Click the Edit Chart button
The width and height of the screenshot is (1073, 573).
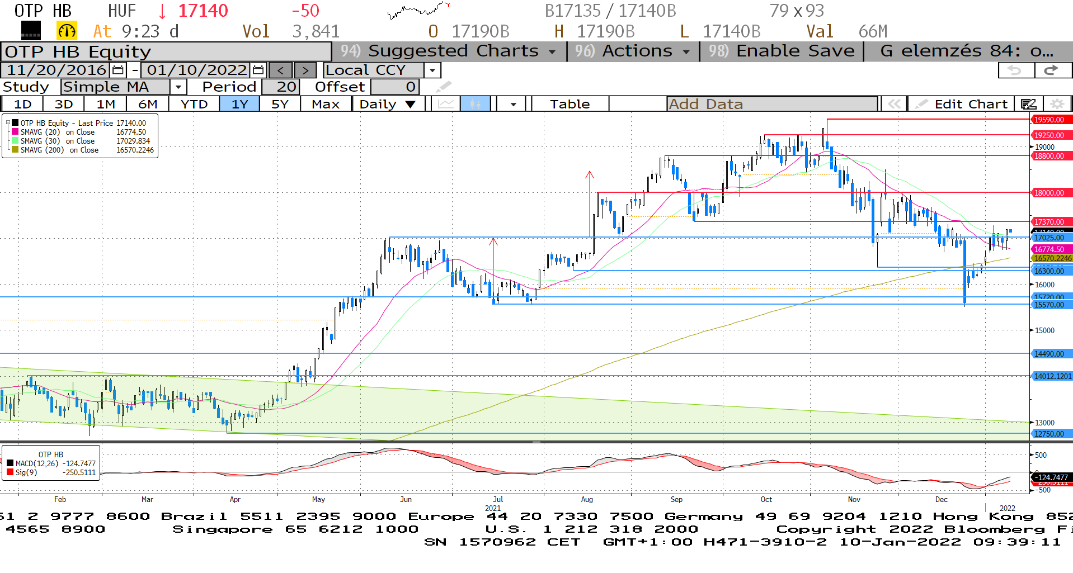pyautogui.click(x=962, y=104)
